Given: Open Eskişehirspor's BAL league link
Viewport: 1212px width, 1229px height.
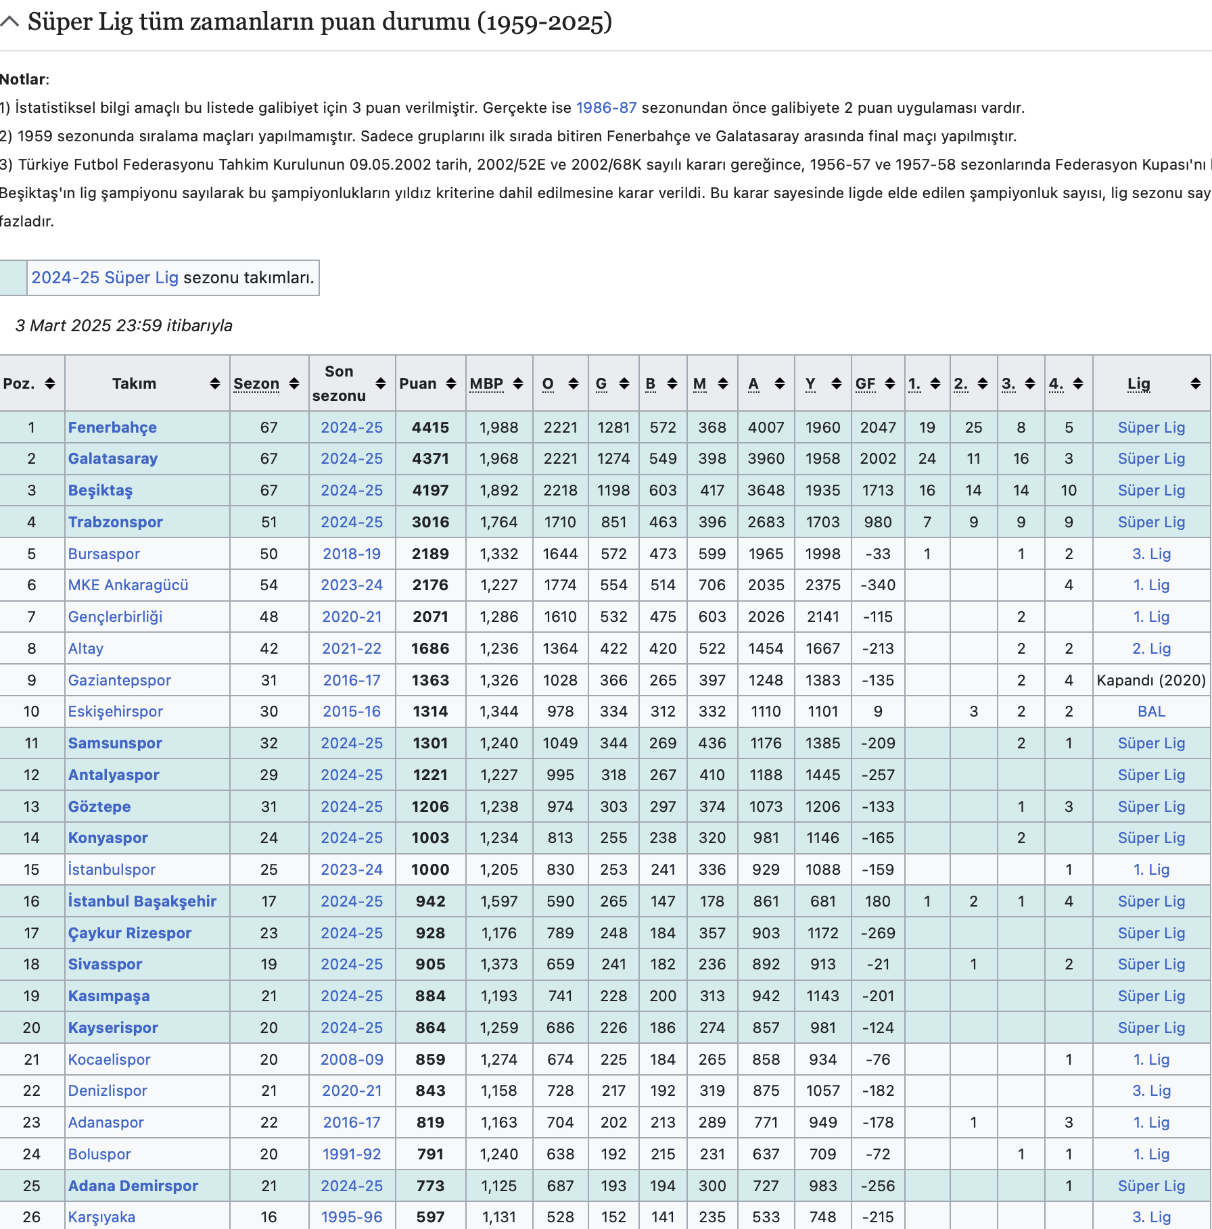Looking at the screenshot, I should 1151,712.
